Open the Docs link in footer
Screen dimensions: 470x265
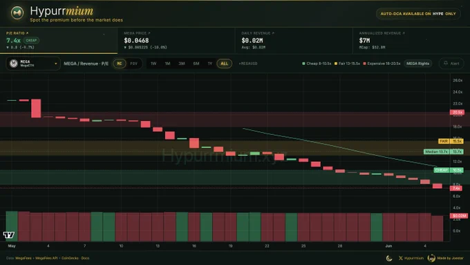[x=85, y=258]
